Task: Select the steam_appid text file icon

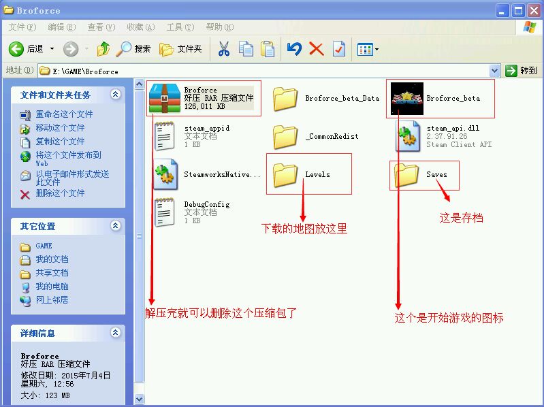Action: click(165, 136)
